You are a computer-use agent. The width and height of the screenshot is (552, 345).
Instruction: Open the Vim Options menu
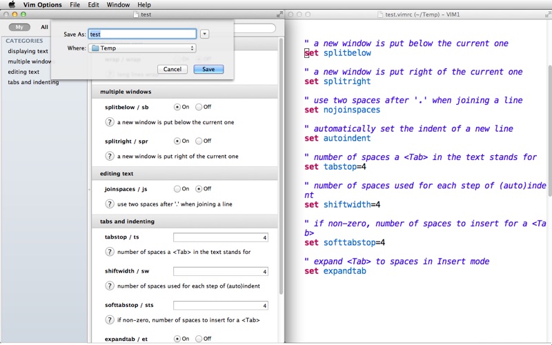pos(43,5)
